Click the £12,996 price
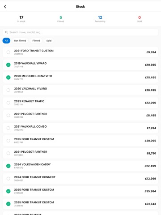 coord(151,103)
